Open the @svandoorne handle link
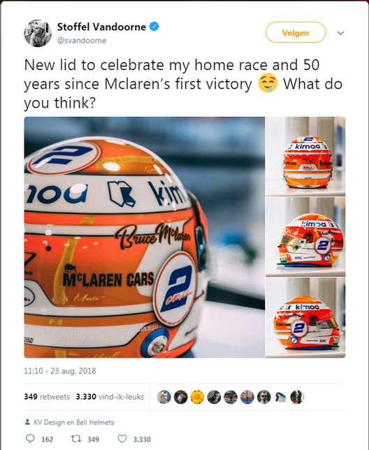This screenshot has width=369, height=450. click(x=82, y=41)
